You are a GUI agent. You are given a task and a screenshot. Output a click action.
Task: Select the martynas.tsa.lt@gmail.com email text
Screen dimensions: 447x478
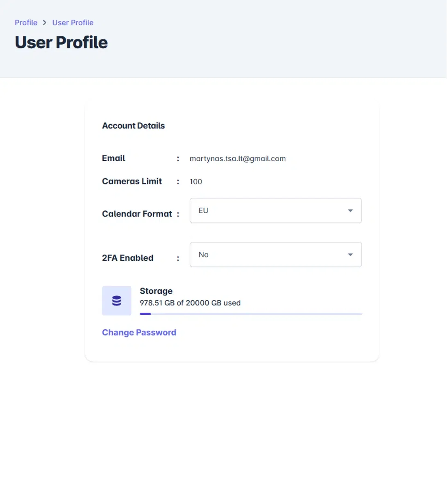[238, 159]
